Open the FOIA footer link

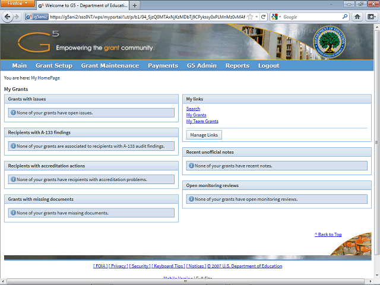(100, 266)
